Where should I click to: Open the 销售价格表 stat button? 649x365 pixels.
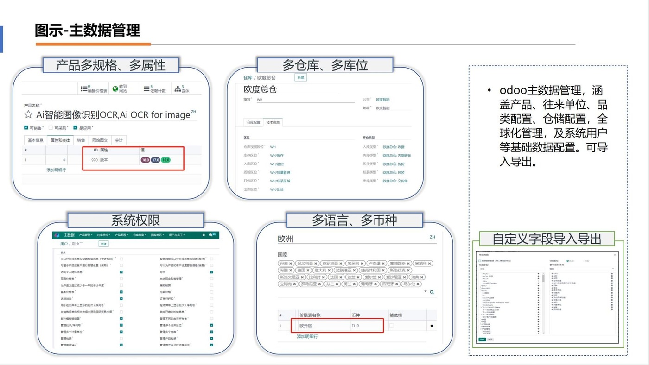(95, 88)
